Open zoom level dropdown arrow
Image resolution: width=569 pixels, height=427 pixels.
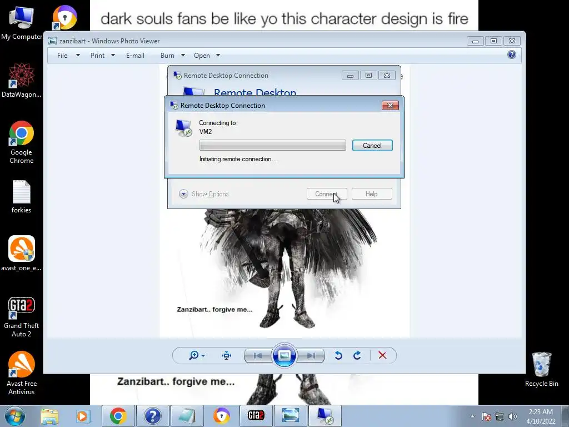(x=203, y=356)
